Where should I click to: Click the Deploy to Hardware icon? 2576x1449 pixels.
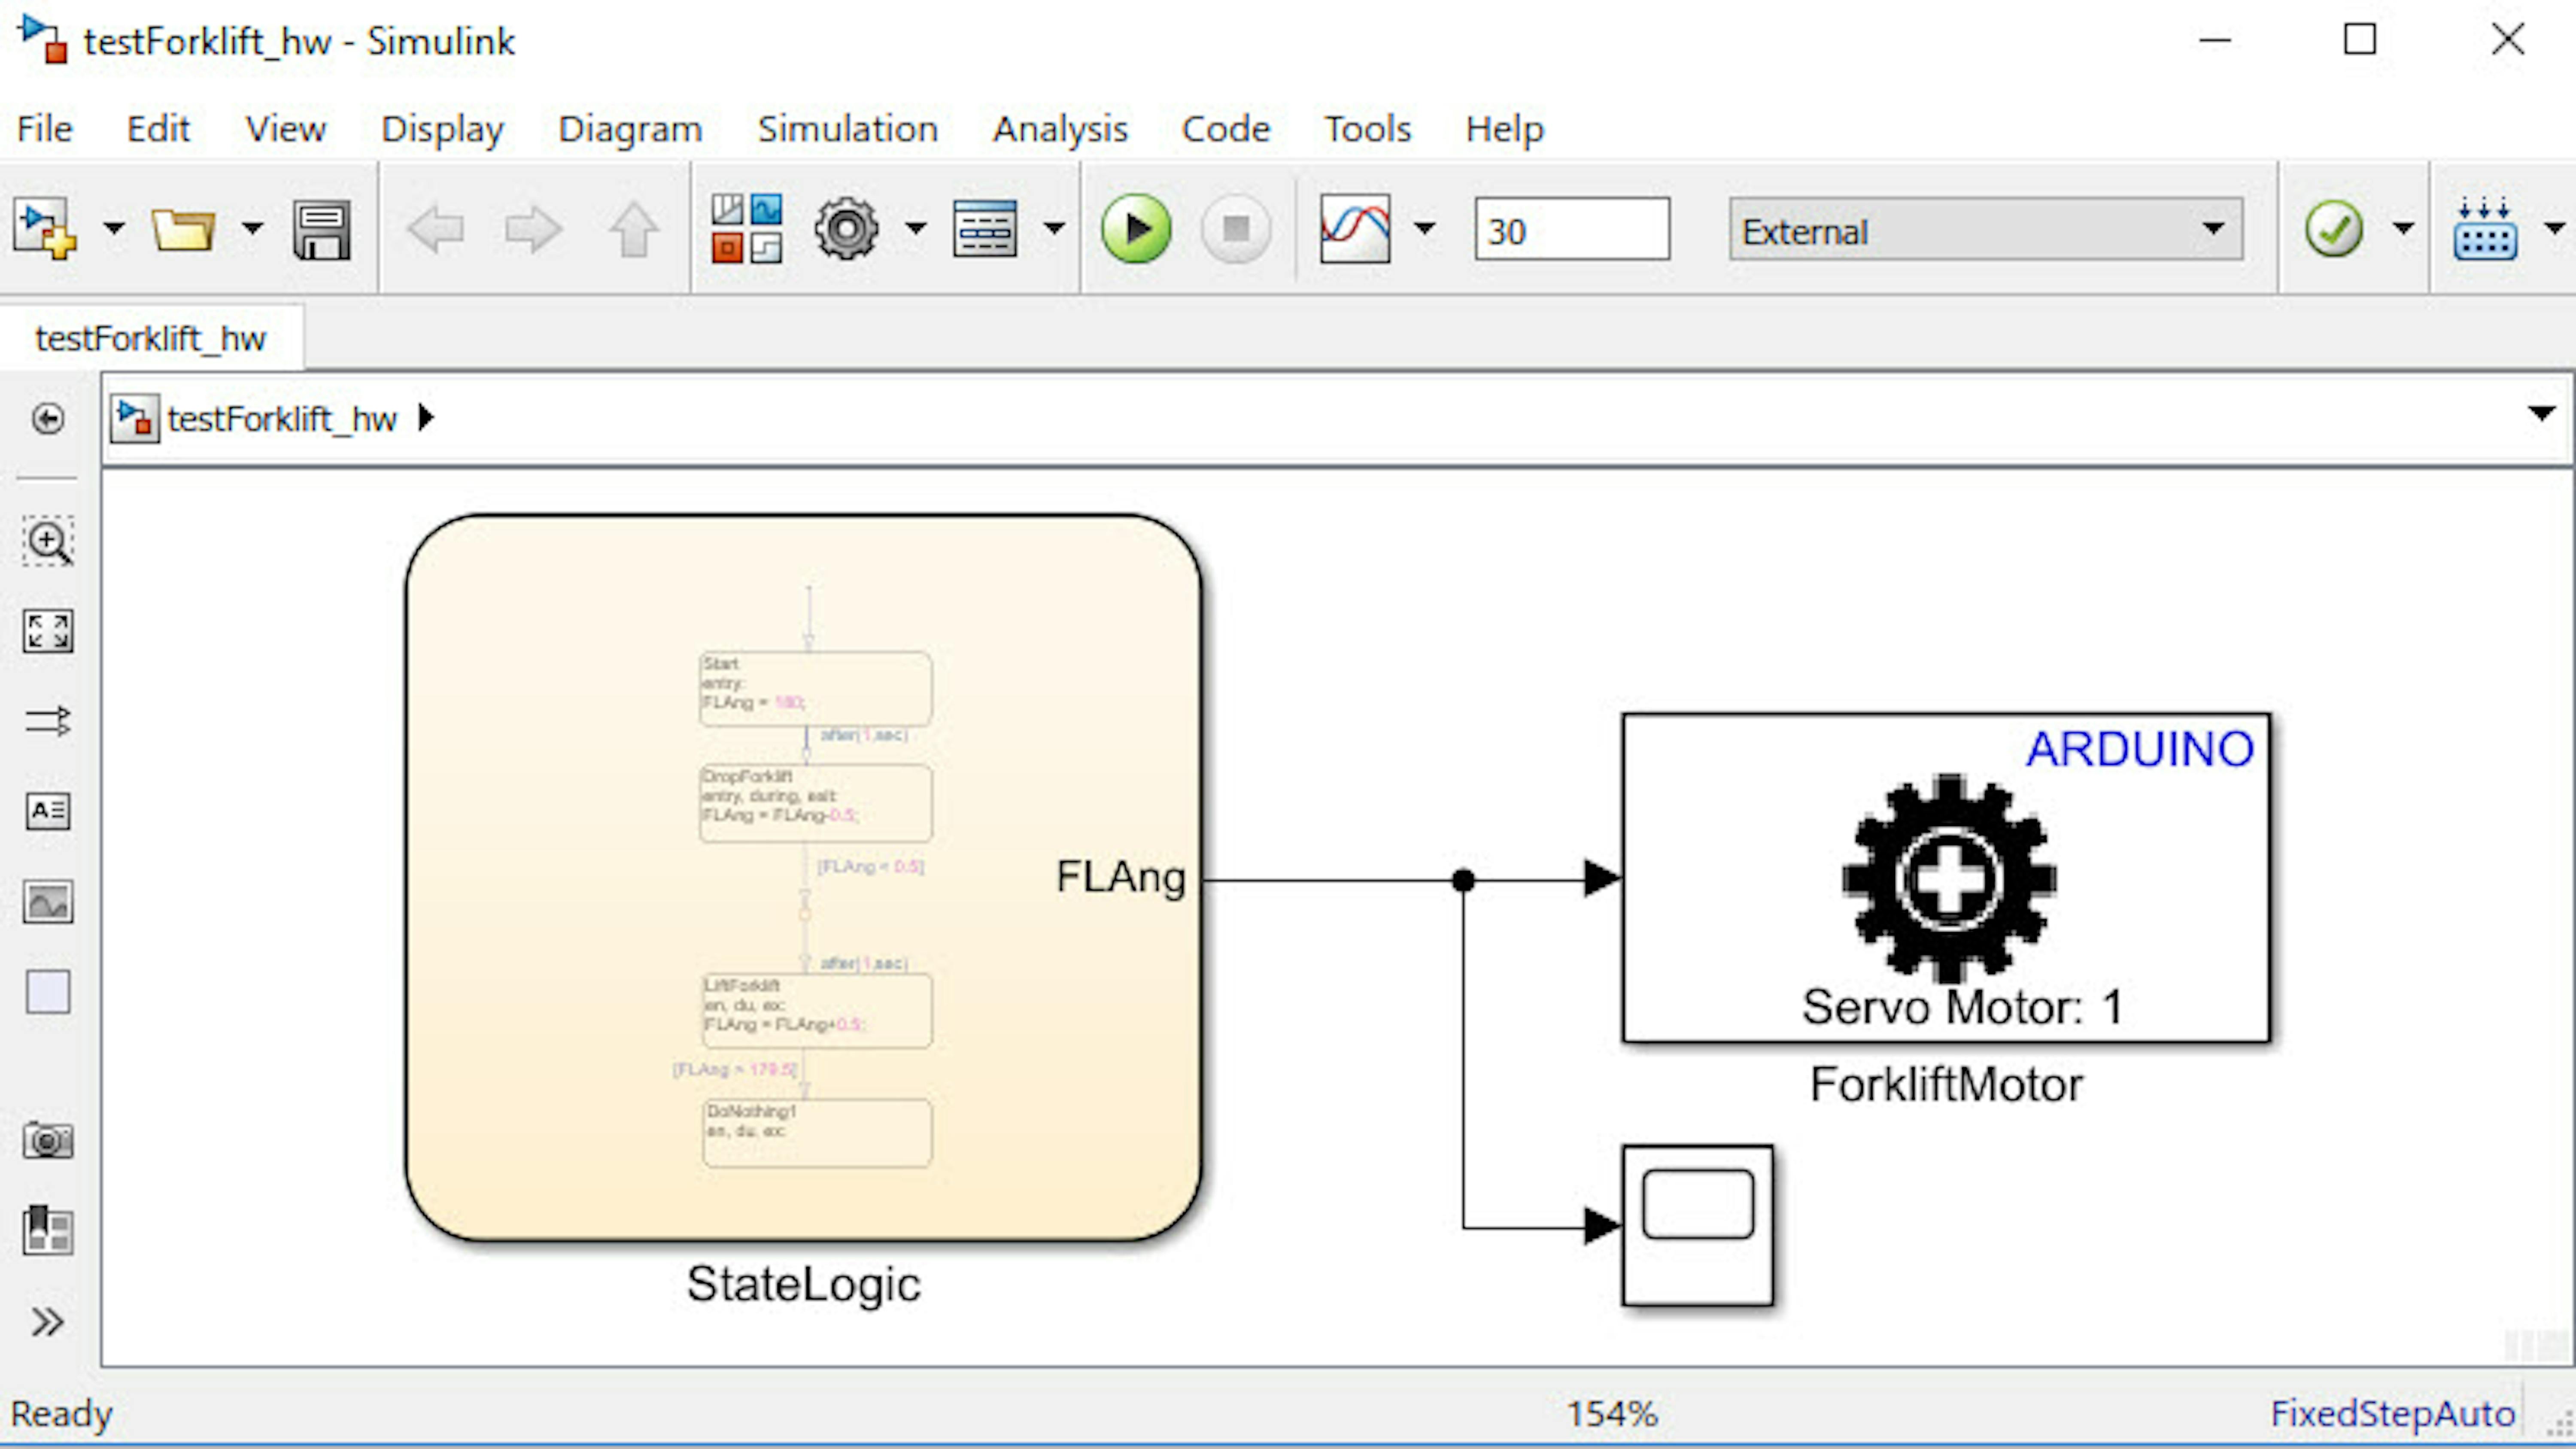[2485, 229]
